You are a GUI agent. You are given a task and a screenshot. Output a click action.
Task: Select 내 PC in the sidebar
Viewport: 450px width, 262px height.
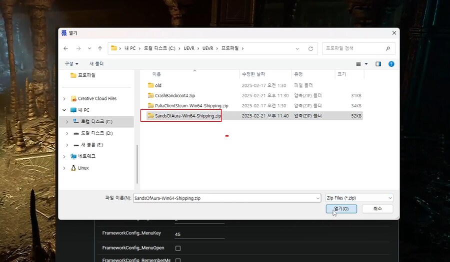click(x=83, y=110)
